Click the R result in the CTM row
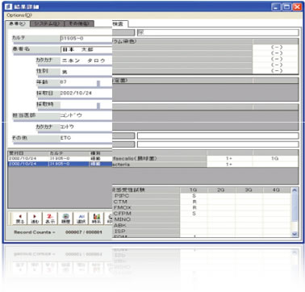The image size is (305, 292). coord(194,202)
